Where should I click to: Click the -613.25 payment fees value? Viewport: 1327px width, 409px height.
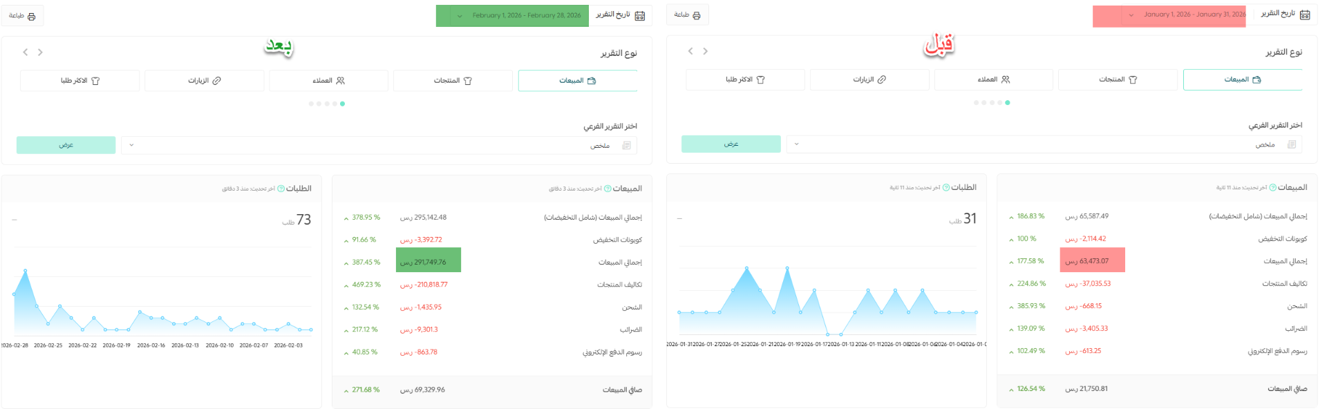tap(1083, 351)
